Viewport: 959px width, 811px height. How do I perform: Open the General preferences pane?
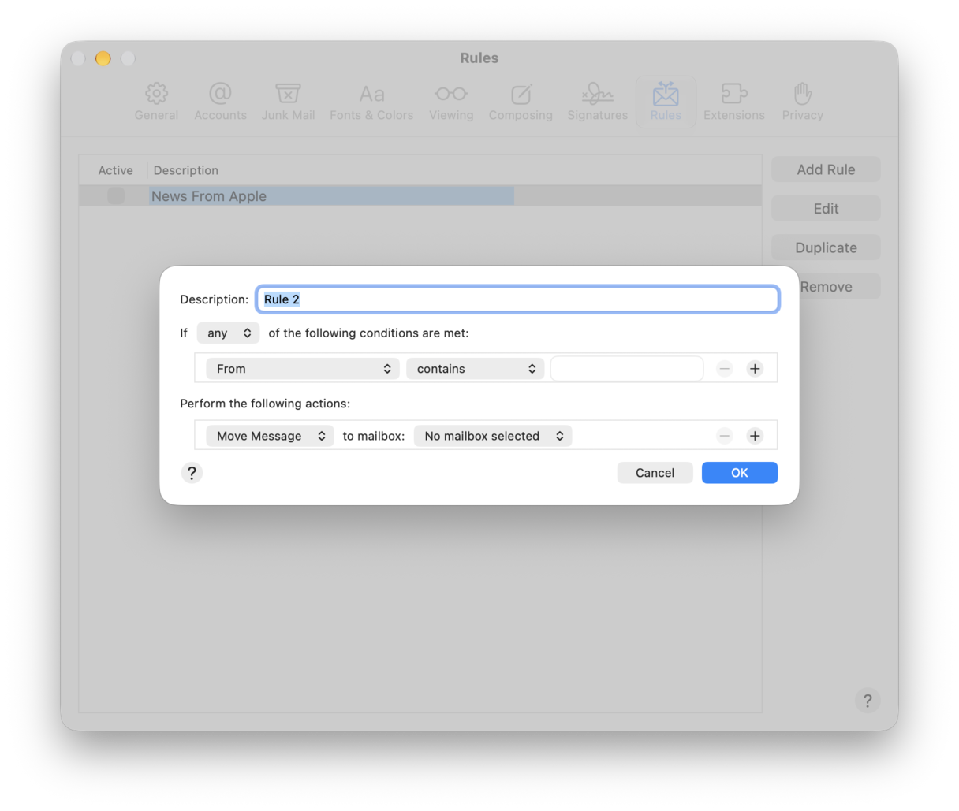click(156, 102)
